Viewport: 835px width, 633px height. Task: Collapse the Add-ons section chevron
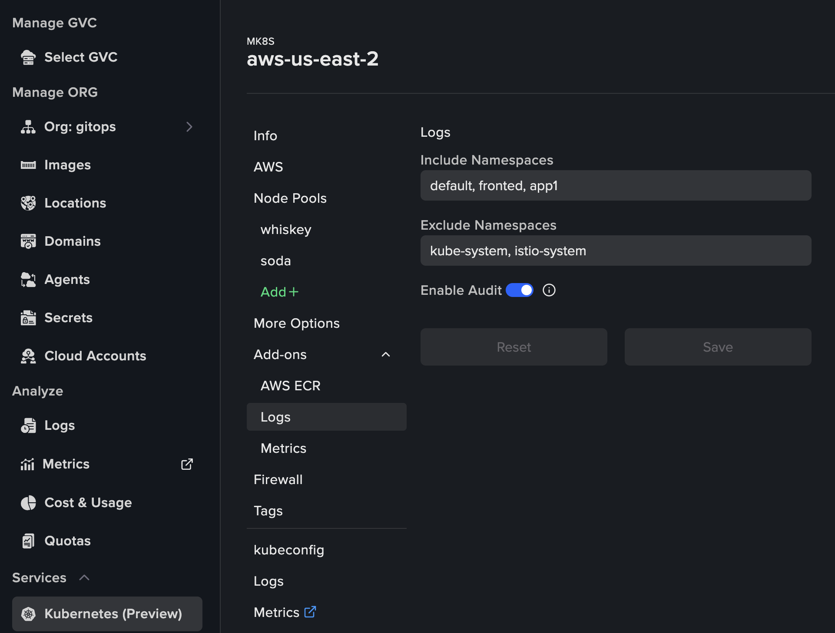click(386, 355)
